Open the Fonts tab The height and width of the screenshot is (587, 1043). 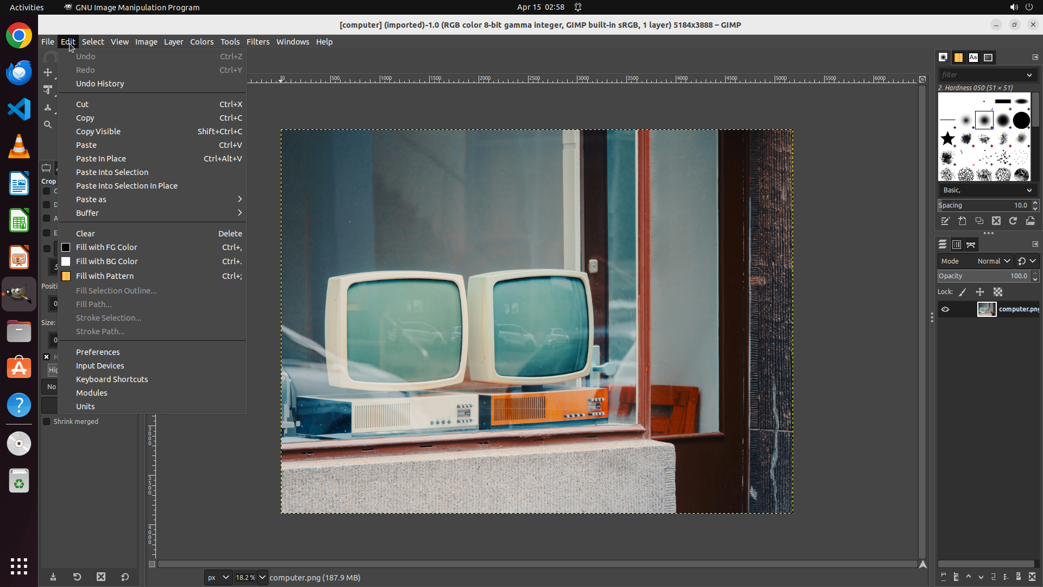(973, 57)
